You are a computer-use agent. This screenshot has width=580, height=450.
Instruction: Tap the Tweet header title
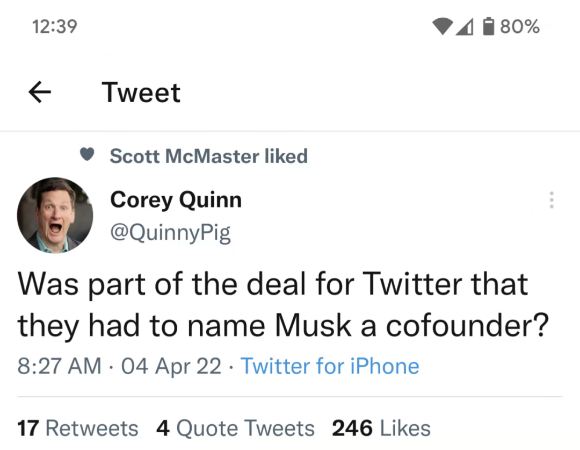pos(141,92)
